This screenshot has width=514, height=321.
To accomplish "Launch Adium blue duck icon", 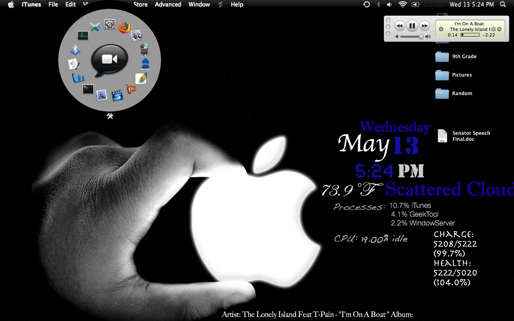I will coord(145,64).
